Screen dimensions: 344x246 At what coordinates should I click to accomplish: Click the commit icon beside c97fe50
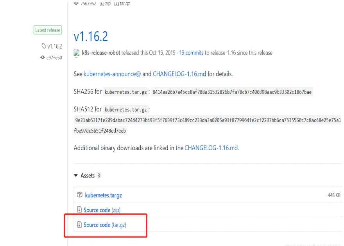pyautogui.click(x=43, y=57)
